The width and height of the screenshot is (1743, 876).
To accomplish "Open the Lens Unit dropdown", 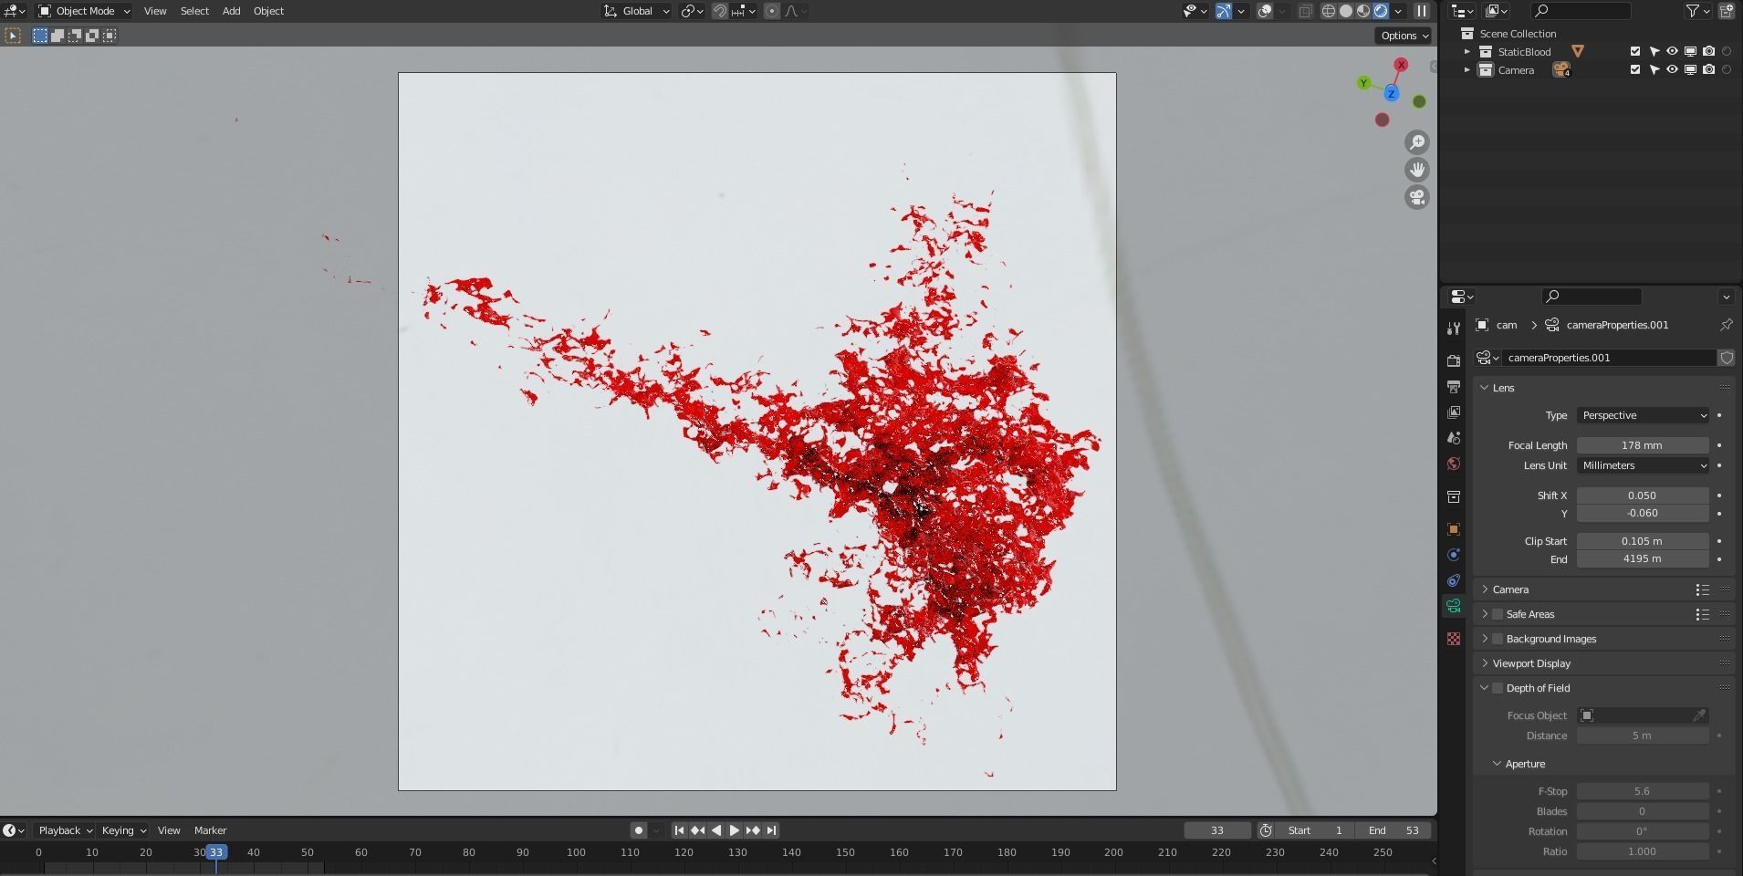I will pyautogui.click(x=1643, y=466).
